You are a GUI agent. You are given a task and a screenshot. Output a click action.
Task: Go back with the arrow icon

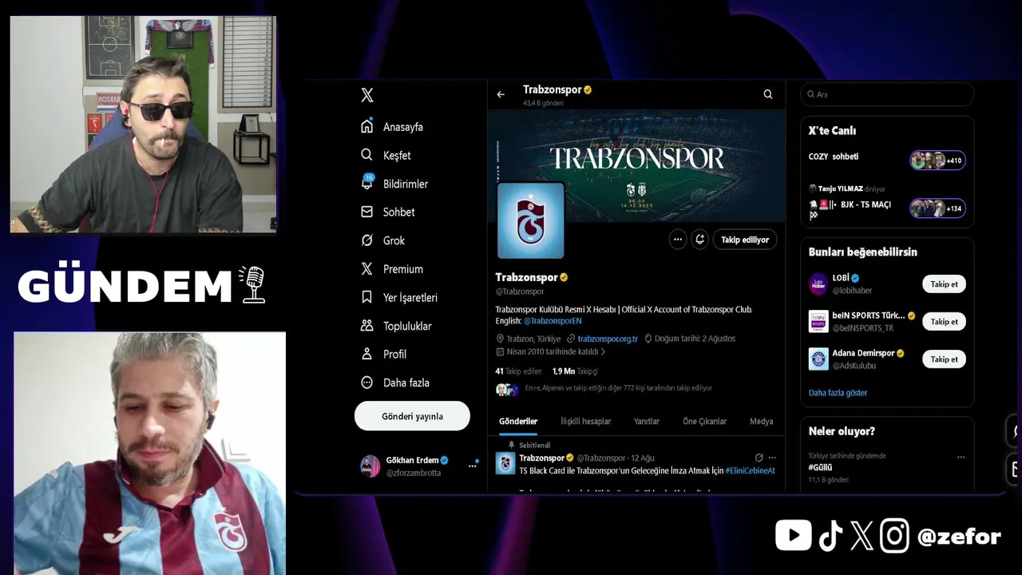pos(501,94)
